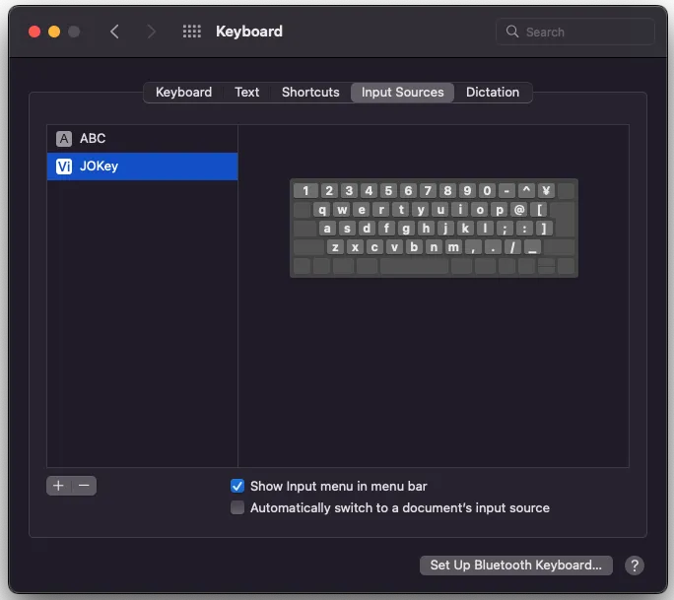Image resolution: width=674 pixels, height=600 pixels.
Task: Open the Shortcuts tab
Action: (x=310, y=93)
